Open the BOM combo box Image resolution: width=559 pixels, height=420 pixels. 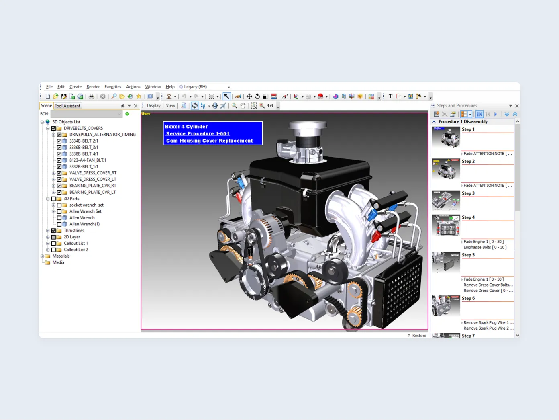click(x=86, y=114)
